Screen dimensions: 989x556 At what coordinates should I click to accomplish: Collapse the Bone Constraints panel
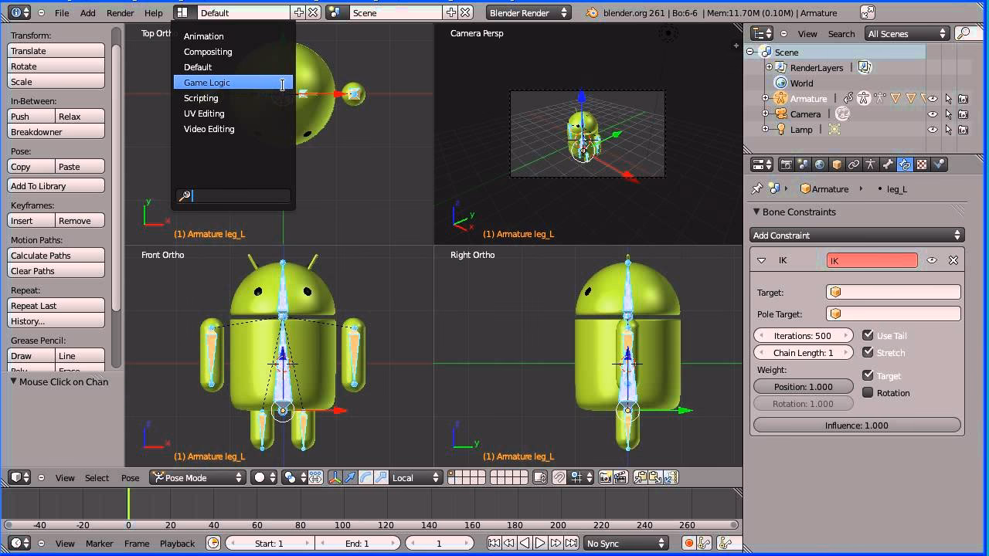tap(756, 212)
